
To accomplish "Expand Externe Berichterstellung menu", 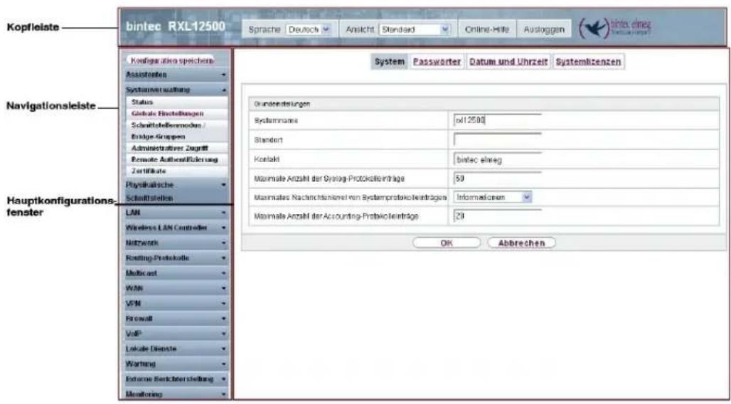I will pyautogui.click(x=176, y=379).
